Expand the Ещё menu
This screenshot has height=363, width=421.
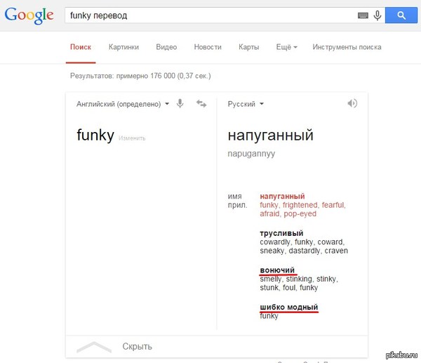[x=286, y=47]
